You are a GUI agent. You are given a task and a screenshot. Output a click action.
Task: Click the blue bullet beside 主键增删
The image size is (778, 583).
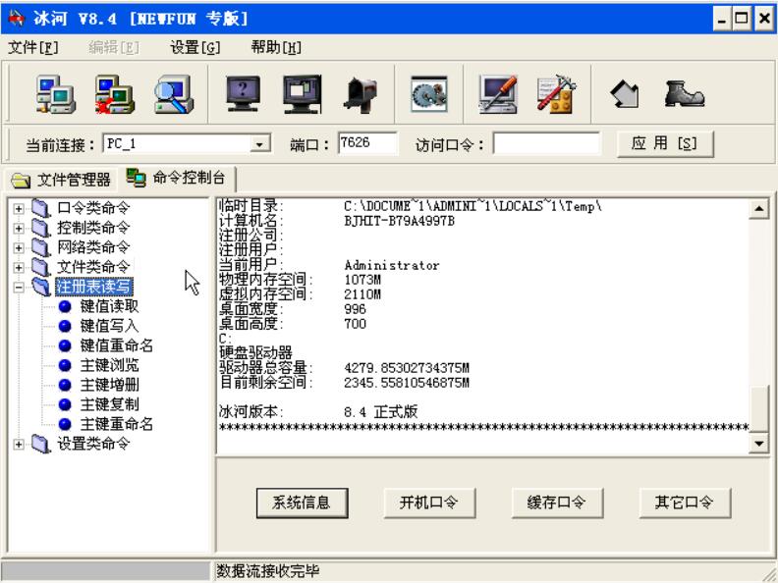65,385
